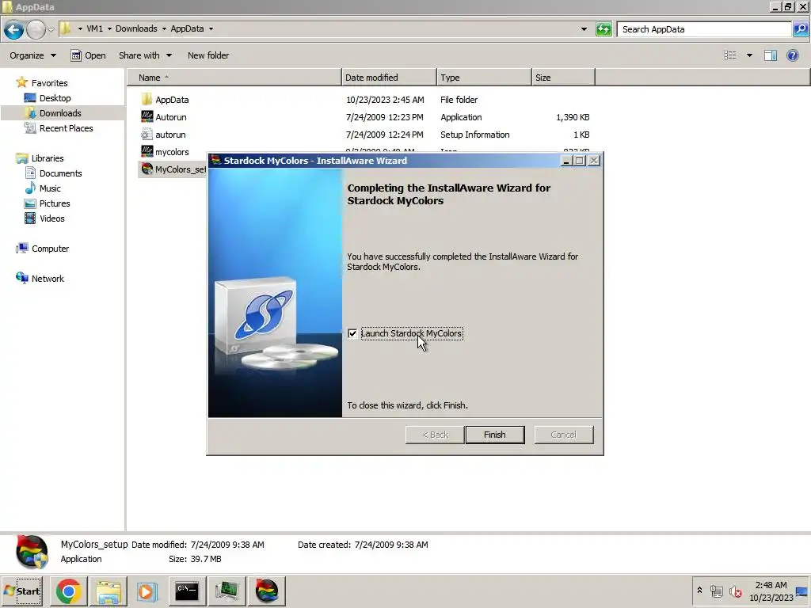Click the refresh icon next to address bar

pyautogui.click(x=603, y=29)
